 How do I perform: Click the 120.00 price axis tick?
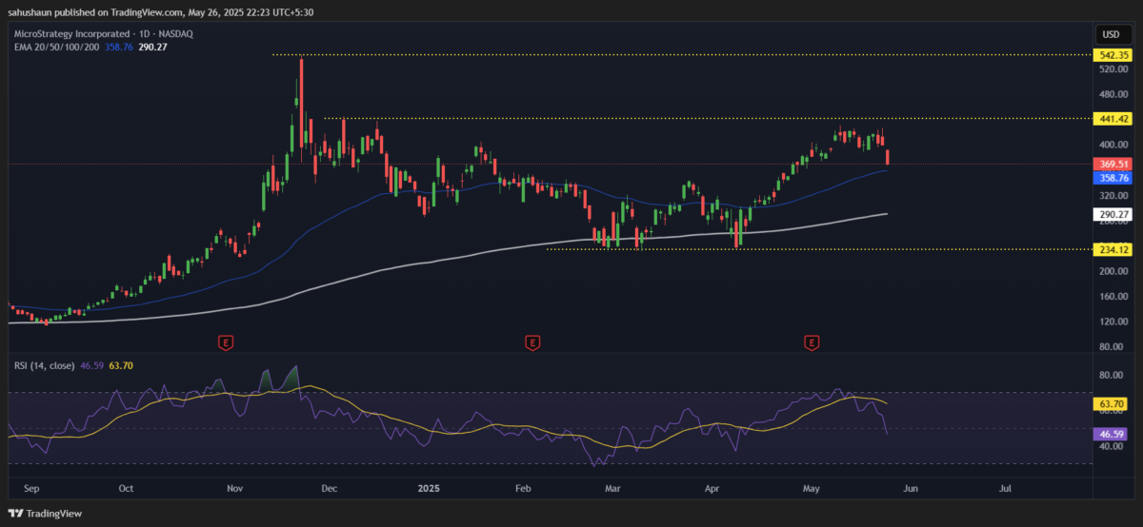pos(1113,322)
